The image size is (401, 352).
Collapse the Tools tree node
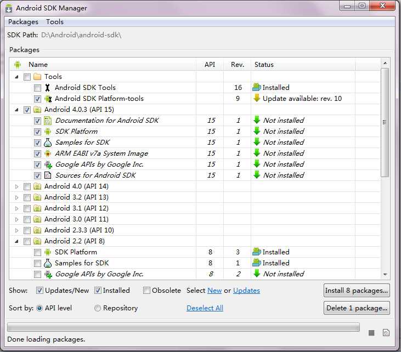(x=16, y=77)
